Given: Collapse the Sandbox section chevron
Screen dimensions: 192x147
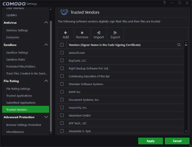Looking at the screenshot, I should [46, 45].
